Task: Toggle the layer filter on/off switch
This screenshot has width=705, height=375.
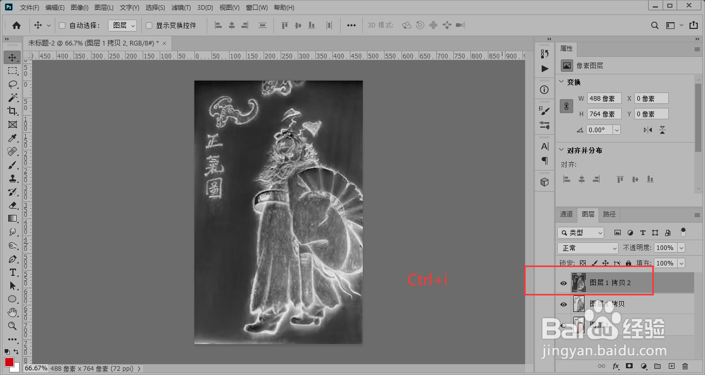Action: (683, 232)
